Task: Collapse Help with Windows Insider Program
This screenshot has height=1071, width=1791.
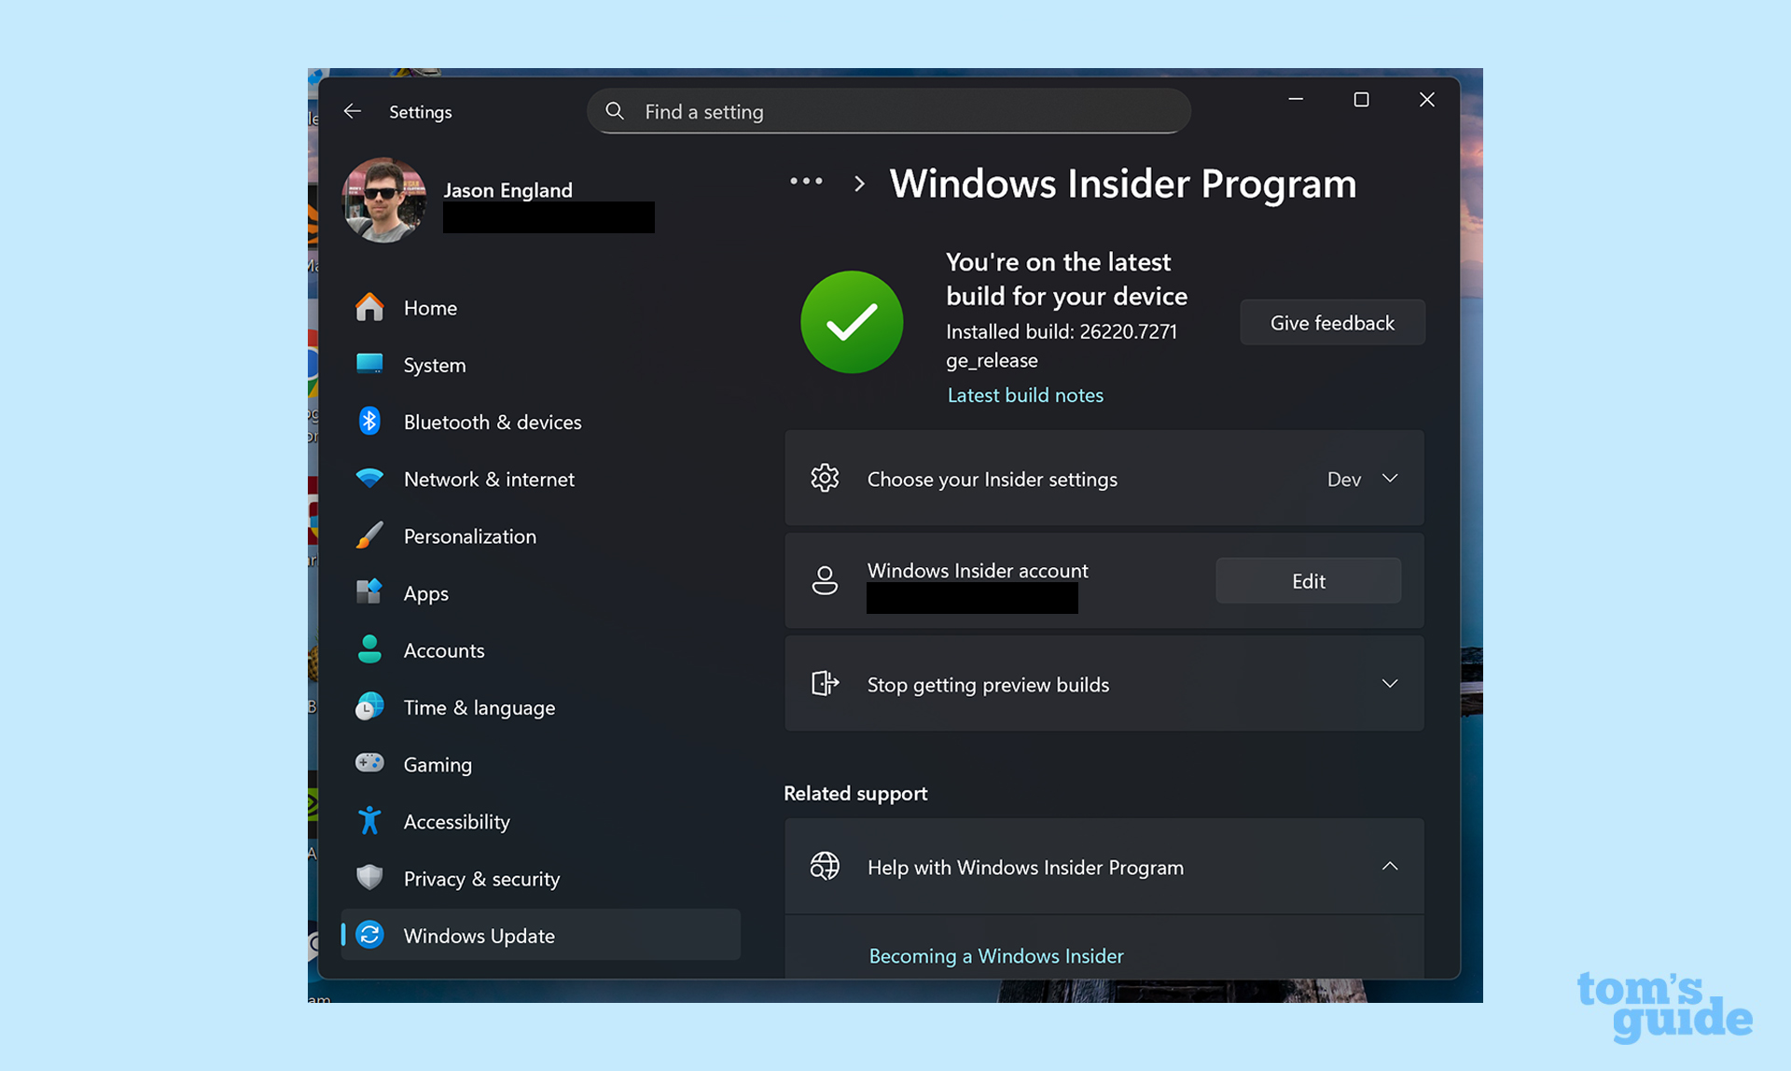Action: click(1390, 867)
